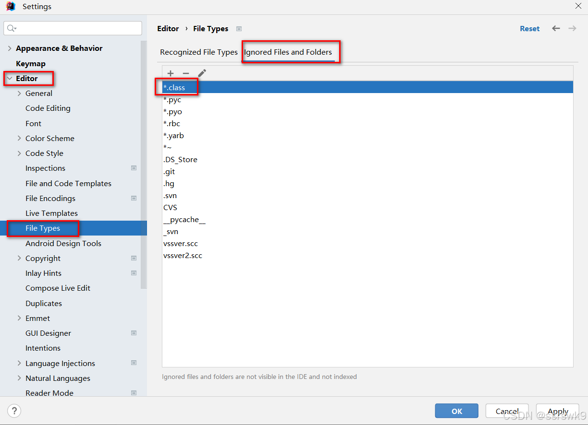The width and height of the screenshot is (588, 425).
Task: Navigate back with the left arrow
Action: pos(556,28)
